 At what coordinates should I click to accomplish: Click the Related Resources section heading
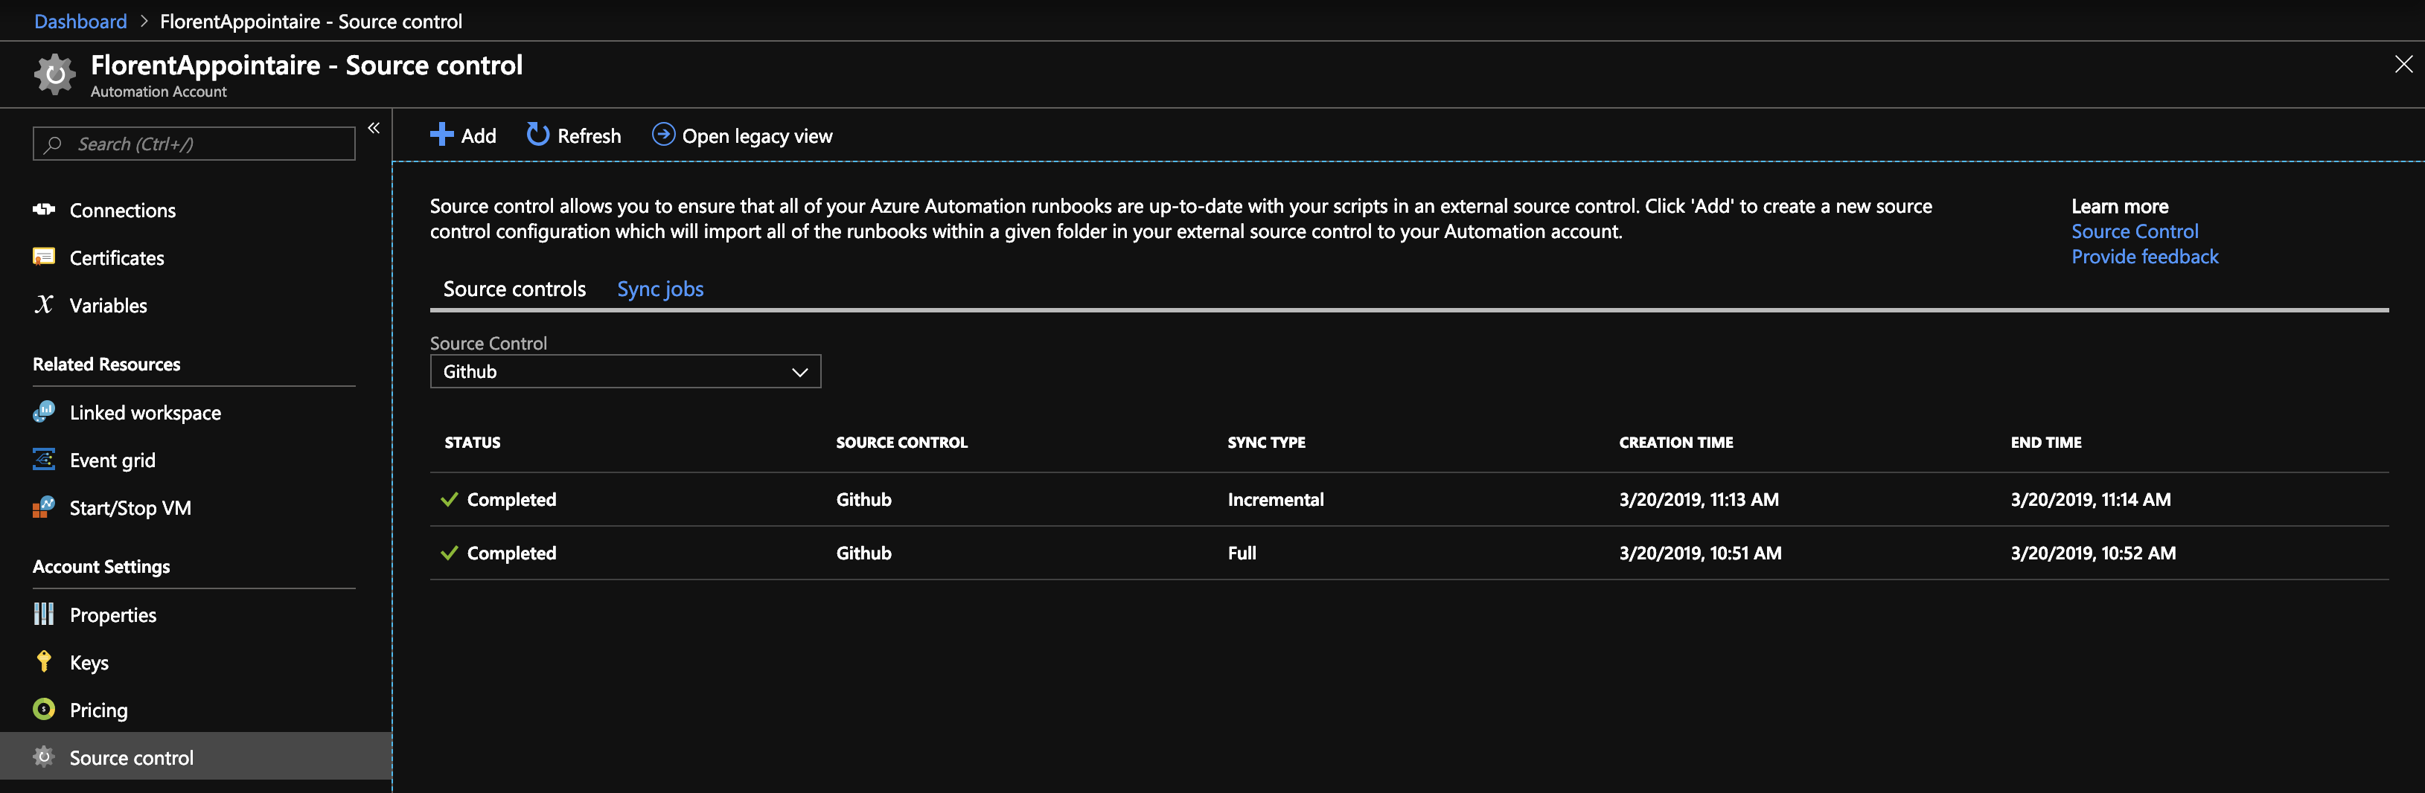[106, 364]
